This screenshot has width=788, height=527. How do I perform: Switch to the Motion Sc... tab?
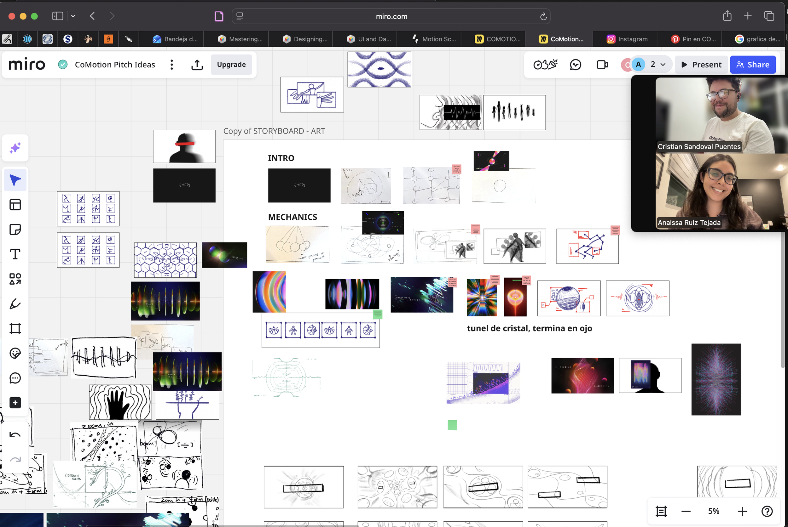(x=434, y=39)
